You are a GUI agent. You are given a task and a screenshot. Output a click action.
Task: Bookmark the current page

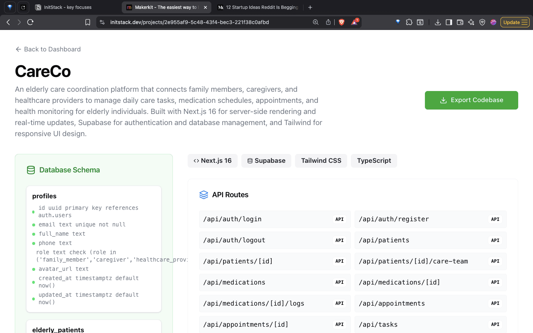tap(88, 22)
